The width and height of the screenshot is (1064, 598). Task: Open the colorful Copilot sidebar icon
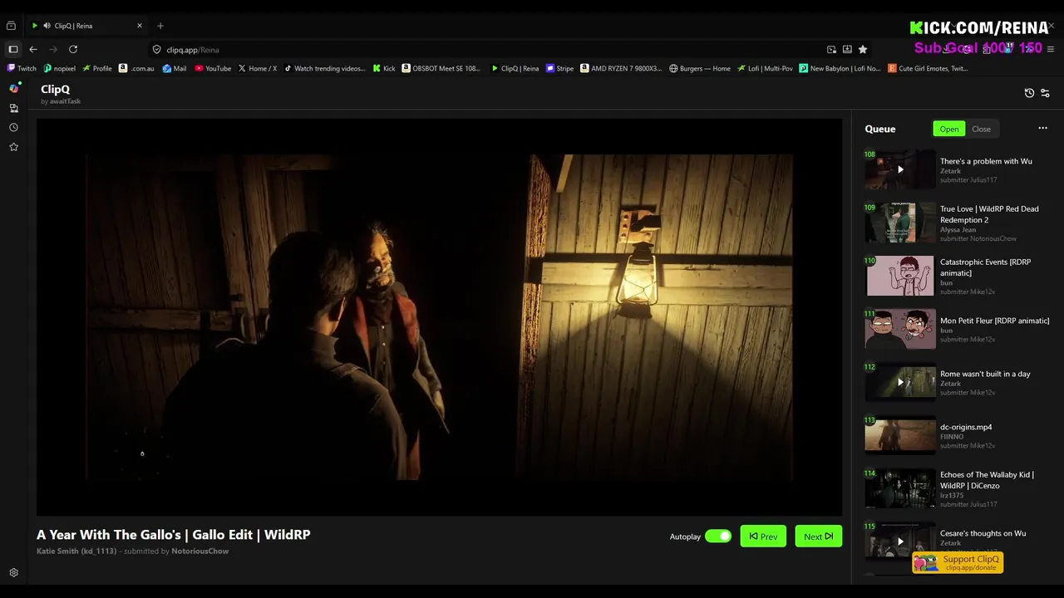[14, 88]
